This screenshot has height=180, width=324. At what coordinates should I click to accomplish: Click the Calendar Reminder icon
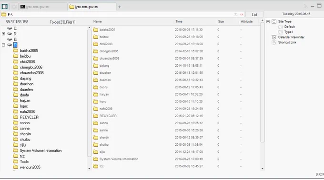274,37
